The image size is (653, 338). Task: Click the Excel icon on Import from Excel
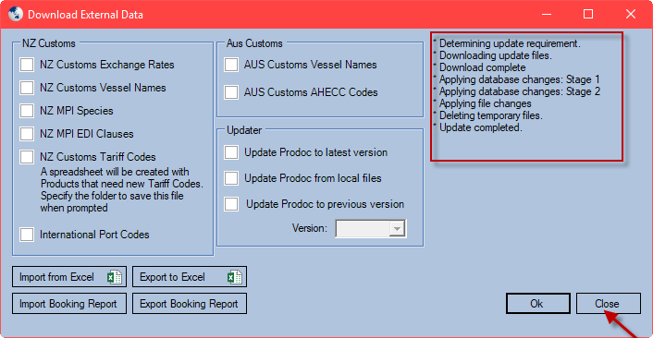[115, 277]
